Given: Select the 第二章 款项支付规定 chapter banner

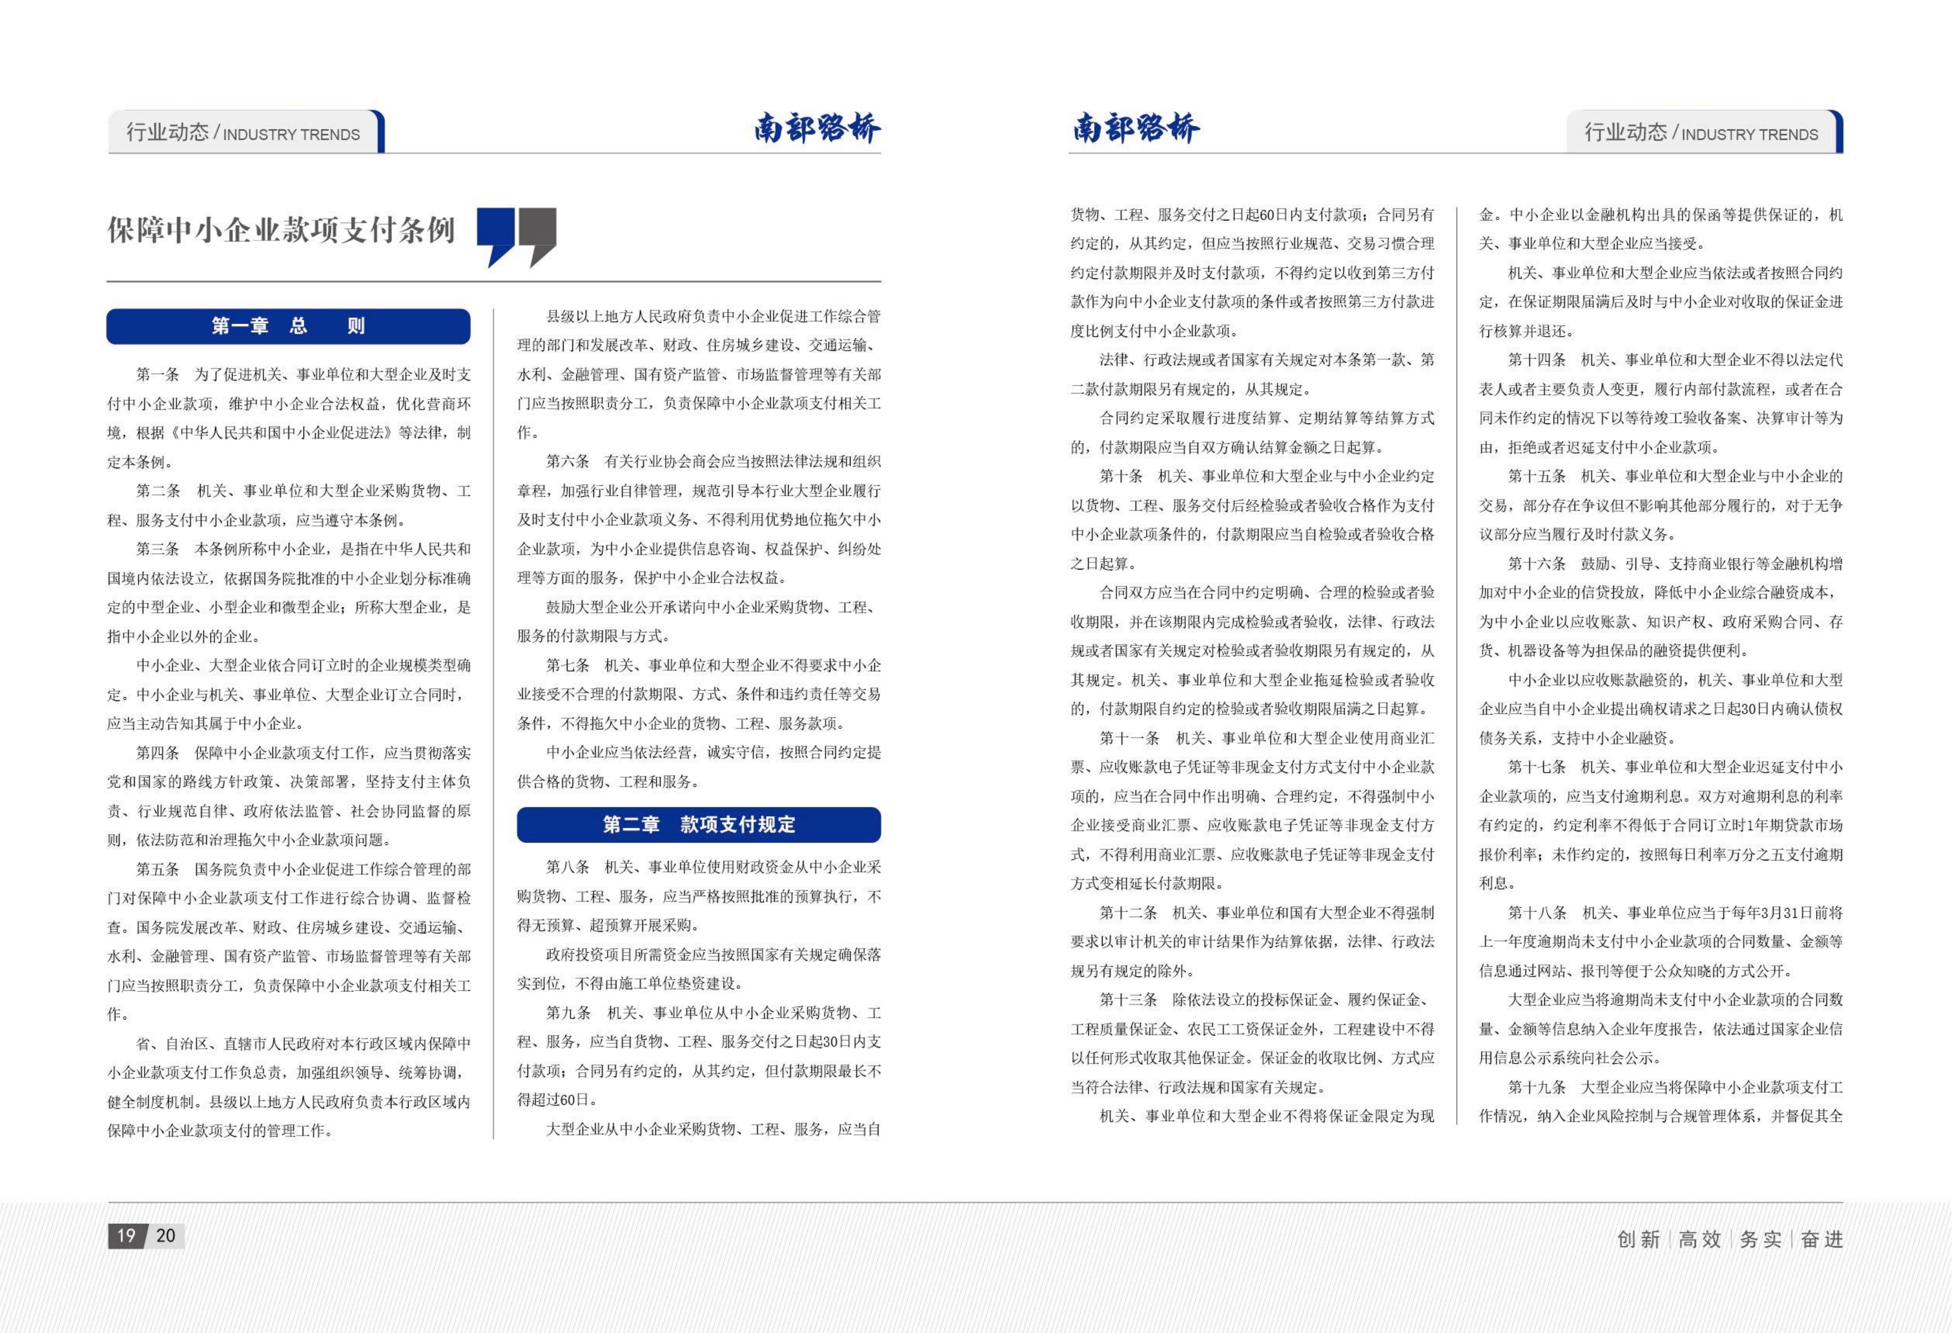Looking at the screenshot, I should coord(699,824).
